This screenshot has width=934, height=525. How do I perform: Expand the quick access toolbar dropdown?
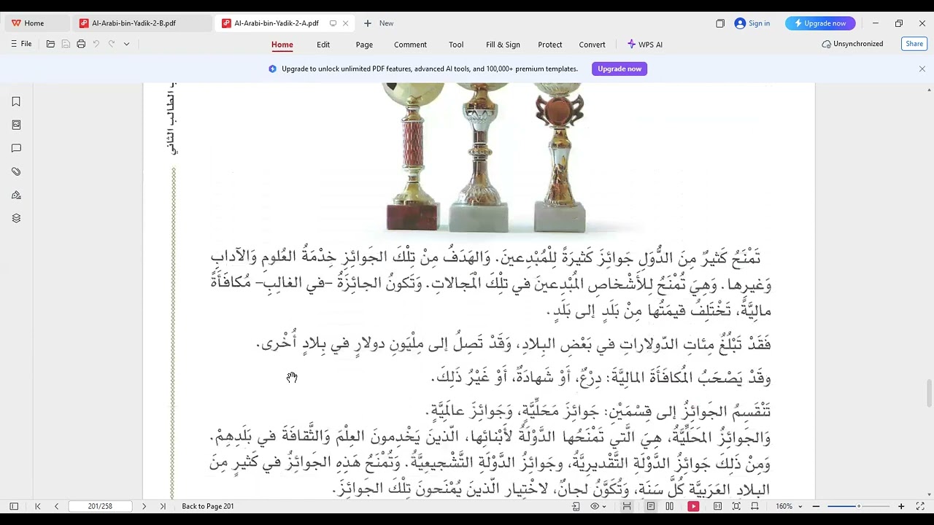tap(126, 44)
